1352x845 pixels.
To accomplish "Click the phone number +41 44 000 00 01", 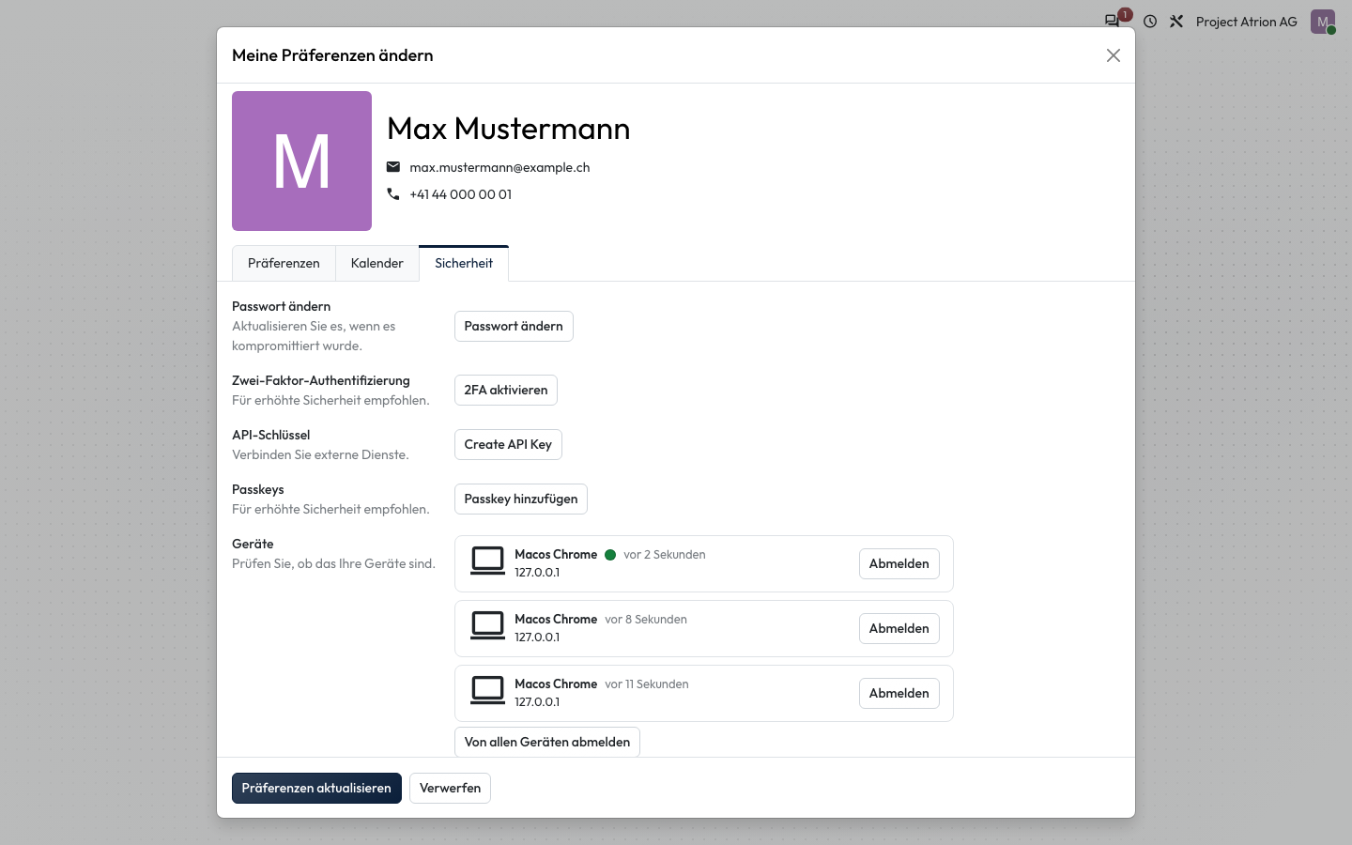I will tap(461, 194).
